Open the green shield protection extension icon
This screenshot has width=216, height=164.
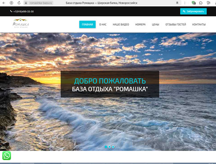tap(193, 3)
